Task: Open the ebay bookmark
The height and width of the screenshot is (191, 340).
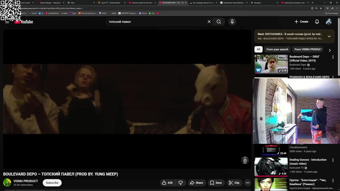Action: pyautogui.click(x=64, y=13)
